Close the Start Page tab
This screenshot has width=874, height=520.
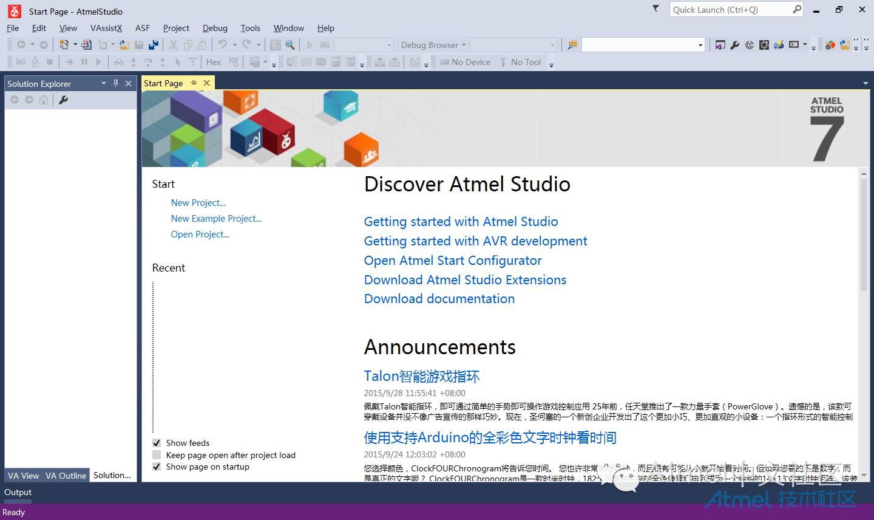(206, 83)
